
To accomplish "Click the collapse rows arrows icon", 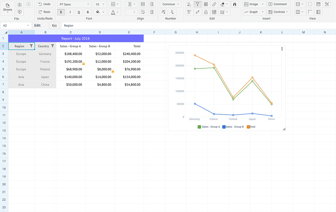I will [x=198, y=12].
